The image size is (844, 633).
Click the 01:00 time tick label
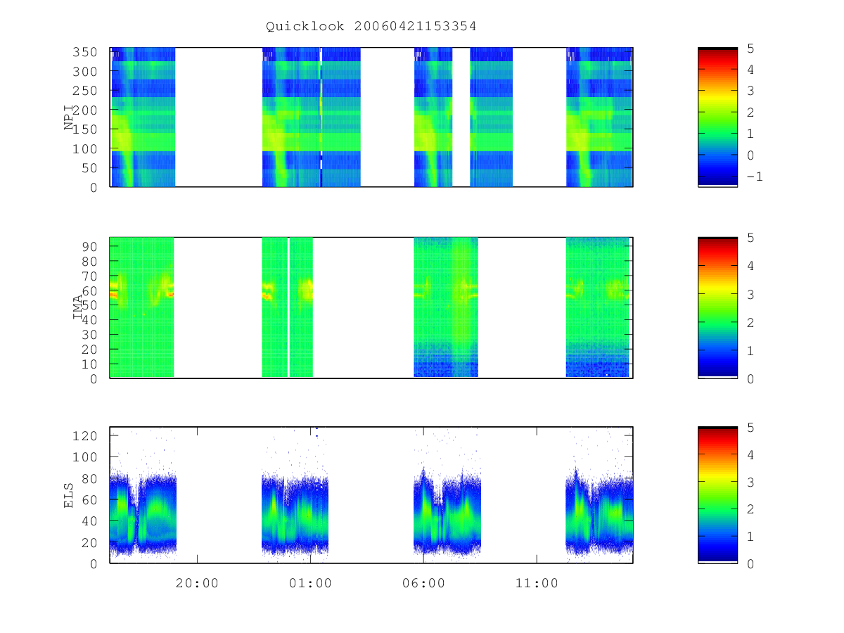click(310, 583)
